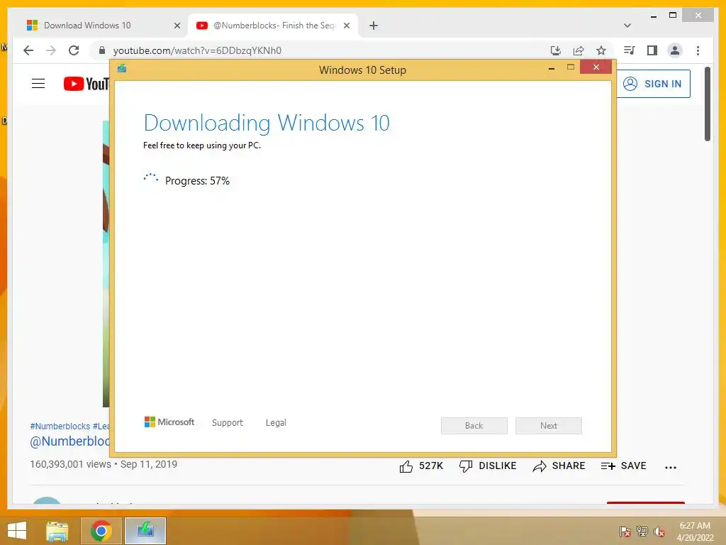Open a new Chrome tab
Viewport: 726px width, 545px height.
(374, 26)
